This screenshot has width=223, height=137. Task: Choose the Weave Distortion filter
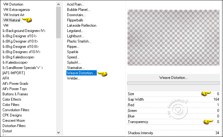click(x=81, y=73)
